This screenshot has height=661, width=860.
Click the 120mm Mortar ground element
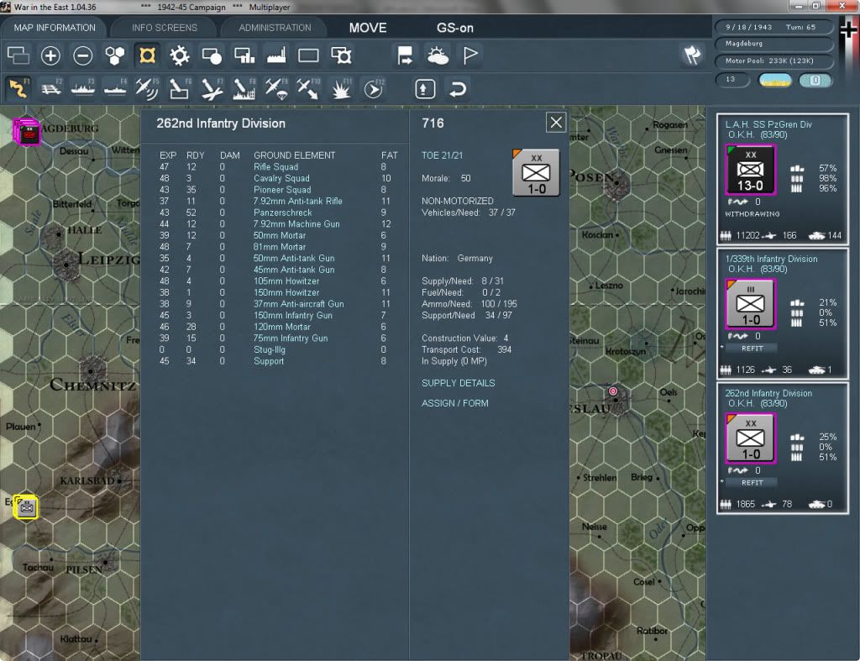point(282,327)
